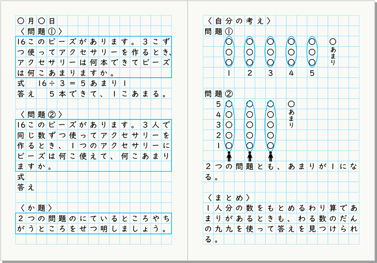377x263 pixels.
Task: Click the leftover bead above あまり in 問題①
Action: 333,42
